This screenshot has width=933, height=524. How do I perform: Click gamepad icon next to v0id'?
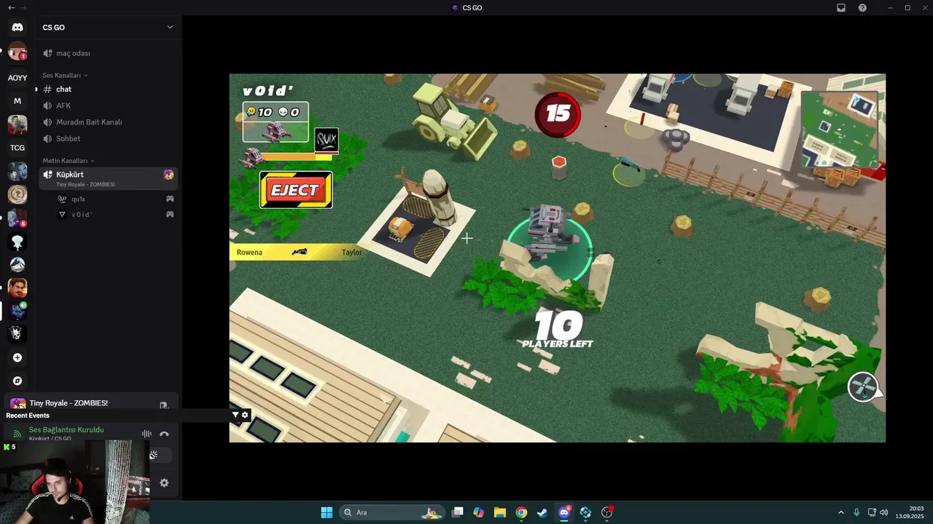tap(170, 214)
